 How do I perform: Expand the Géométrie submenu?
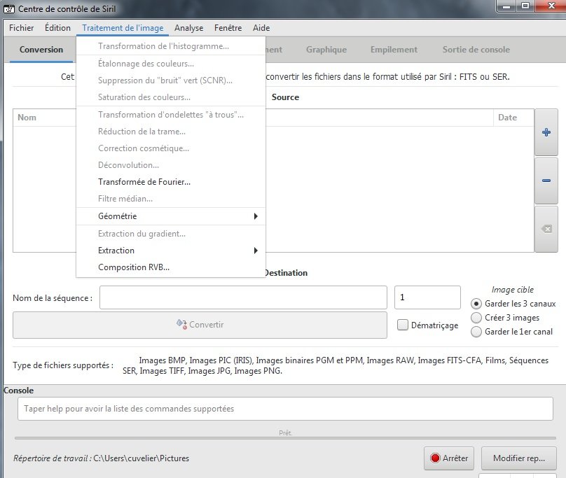pos(171,216)
